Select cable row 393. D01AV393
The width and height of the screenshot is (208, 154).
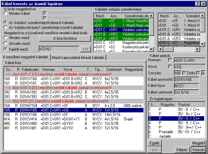coord(74,97)
